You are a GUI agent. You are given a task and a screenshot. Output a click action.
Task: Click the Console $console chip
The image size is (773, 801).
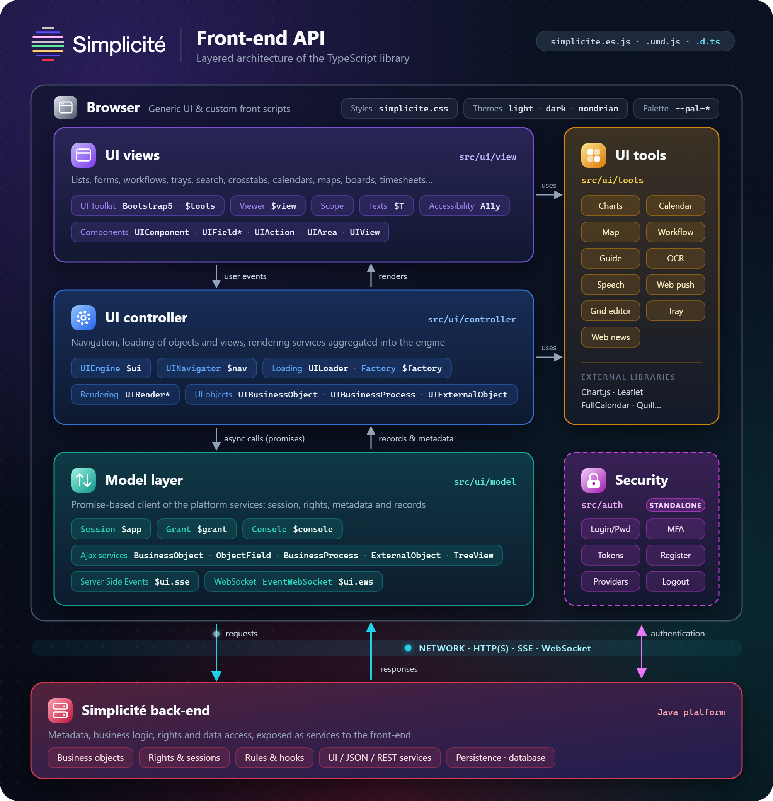pos(292,529)
